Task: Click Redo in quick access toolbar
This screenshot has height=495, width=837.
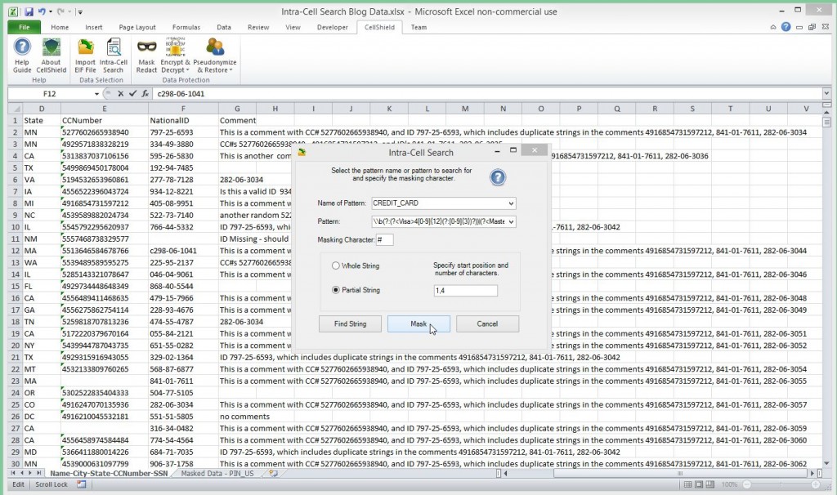Action: [60, 11]
